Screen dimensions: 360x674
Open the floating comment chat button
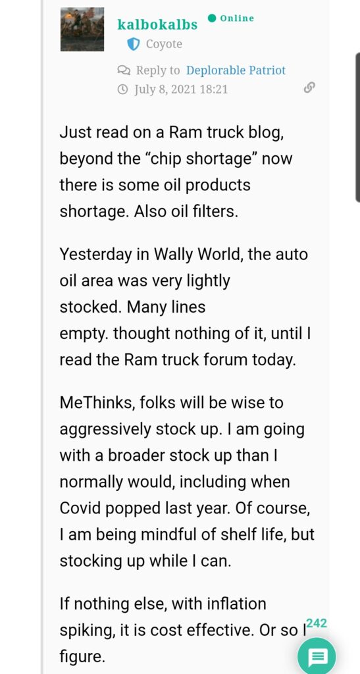[317, 656]
